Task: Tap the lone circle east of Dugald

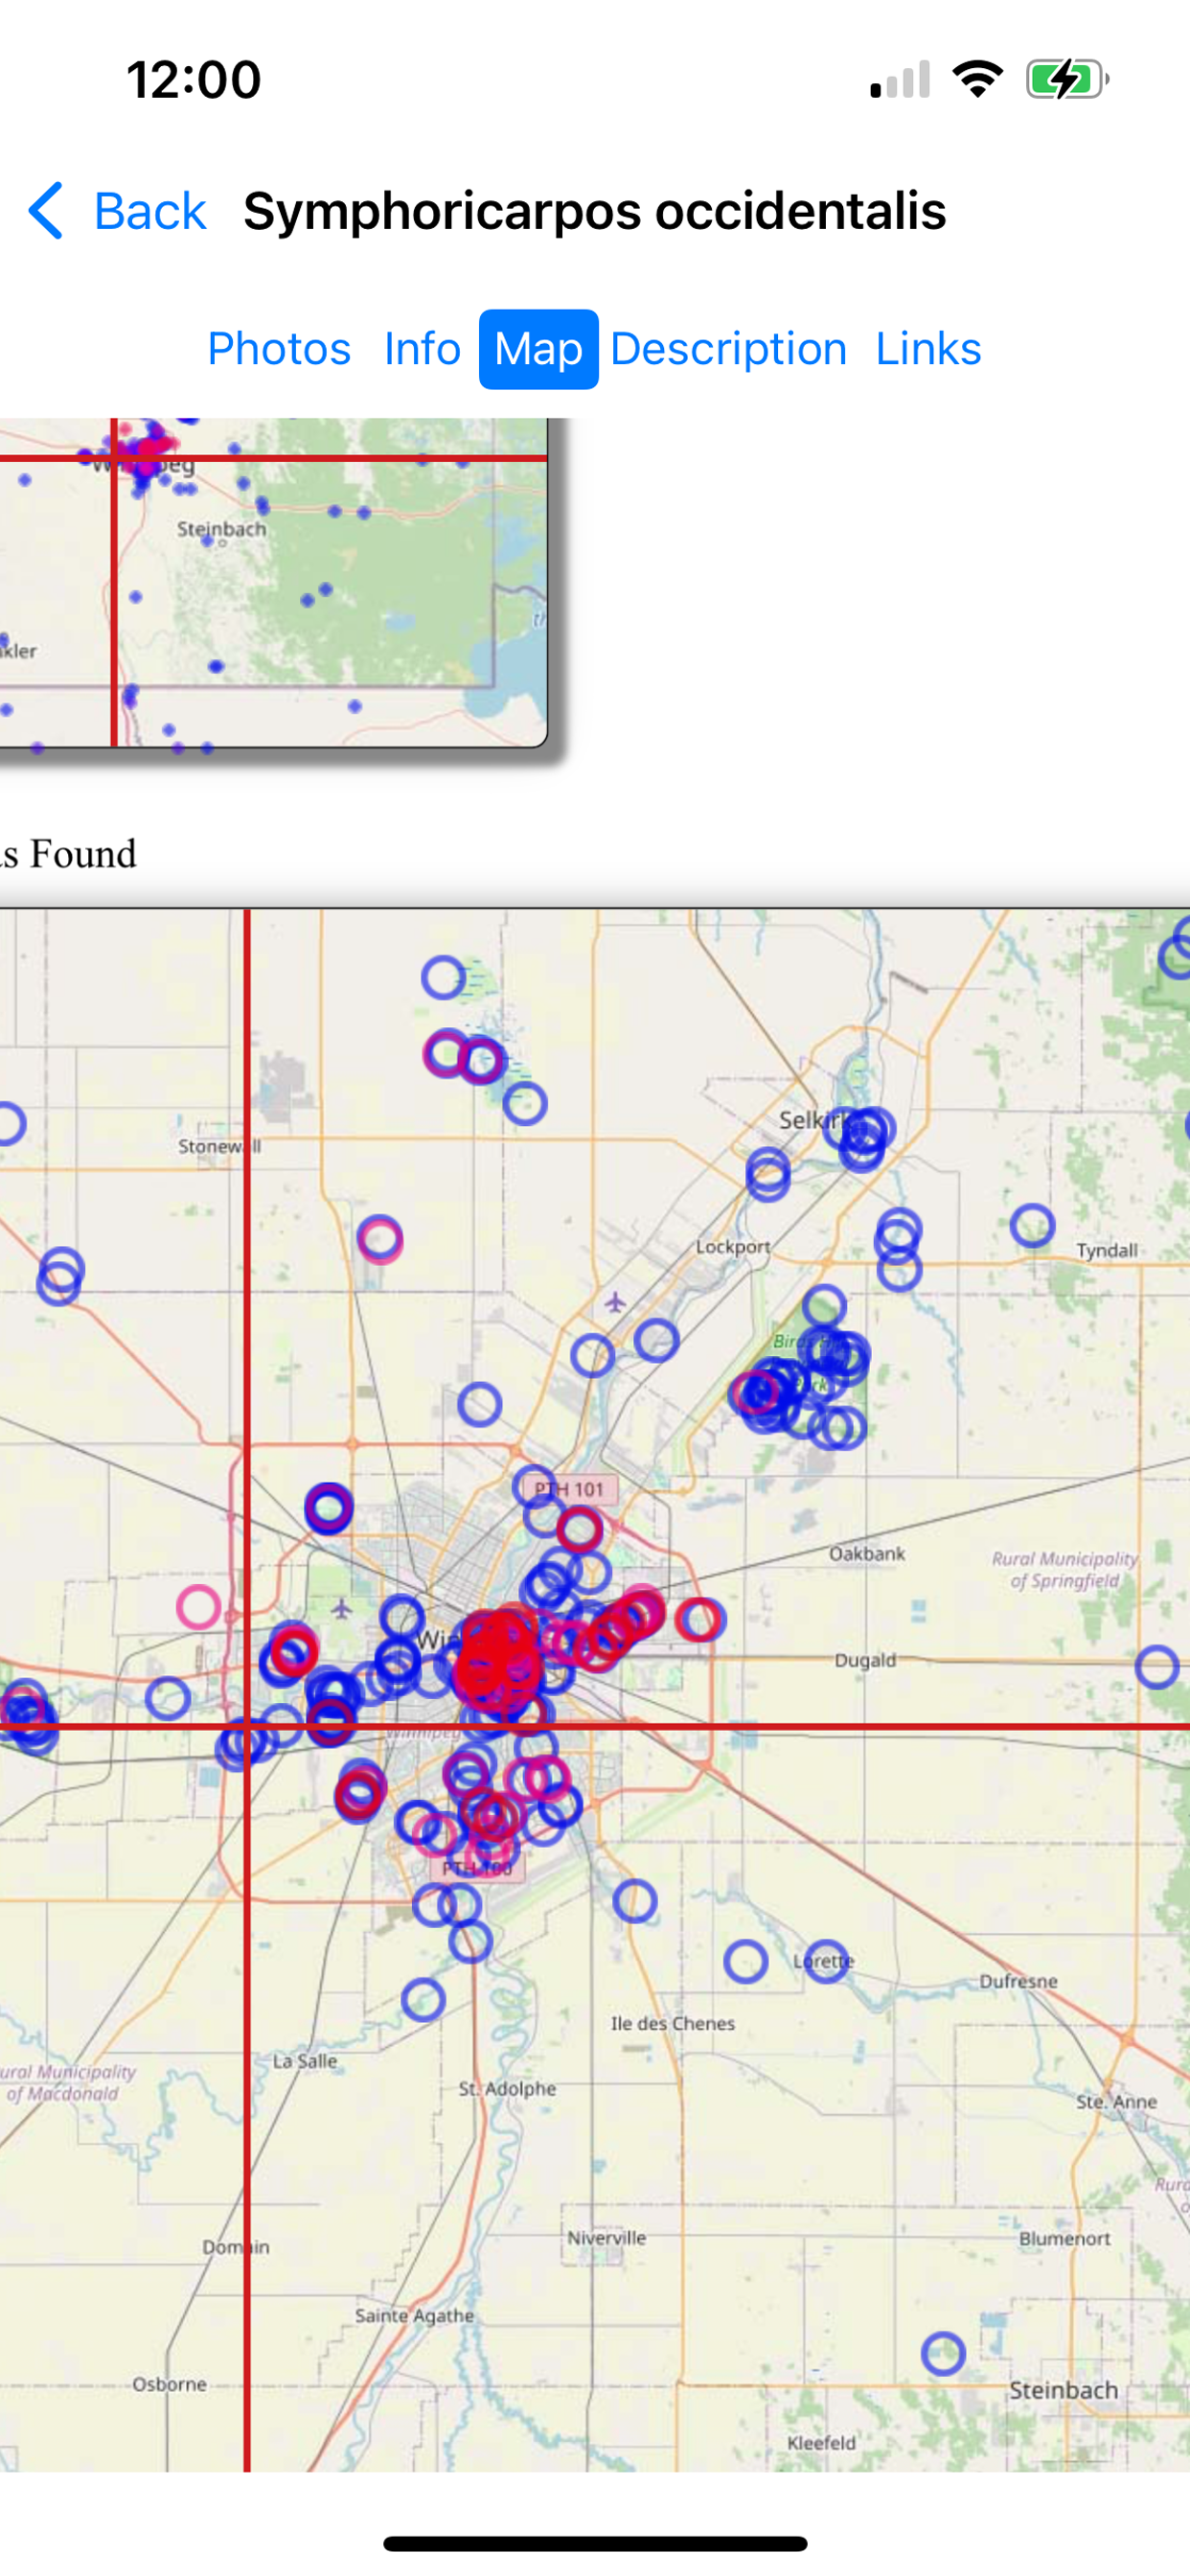Action: tap(1157, 1667)
